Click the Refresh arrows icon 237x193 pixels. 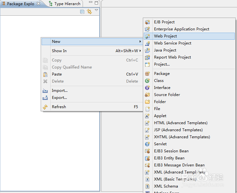pos(45,107)
